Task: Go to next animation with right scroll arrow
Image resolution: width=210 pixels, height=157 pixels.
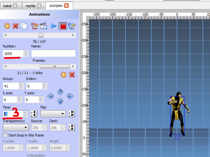Action: (73, 35)
